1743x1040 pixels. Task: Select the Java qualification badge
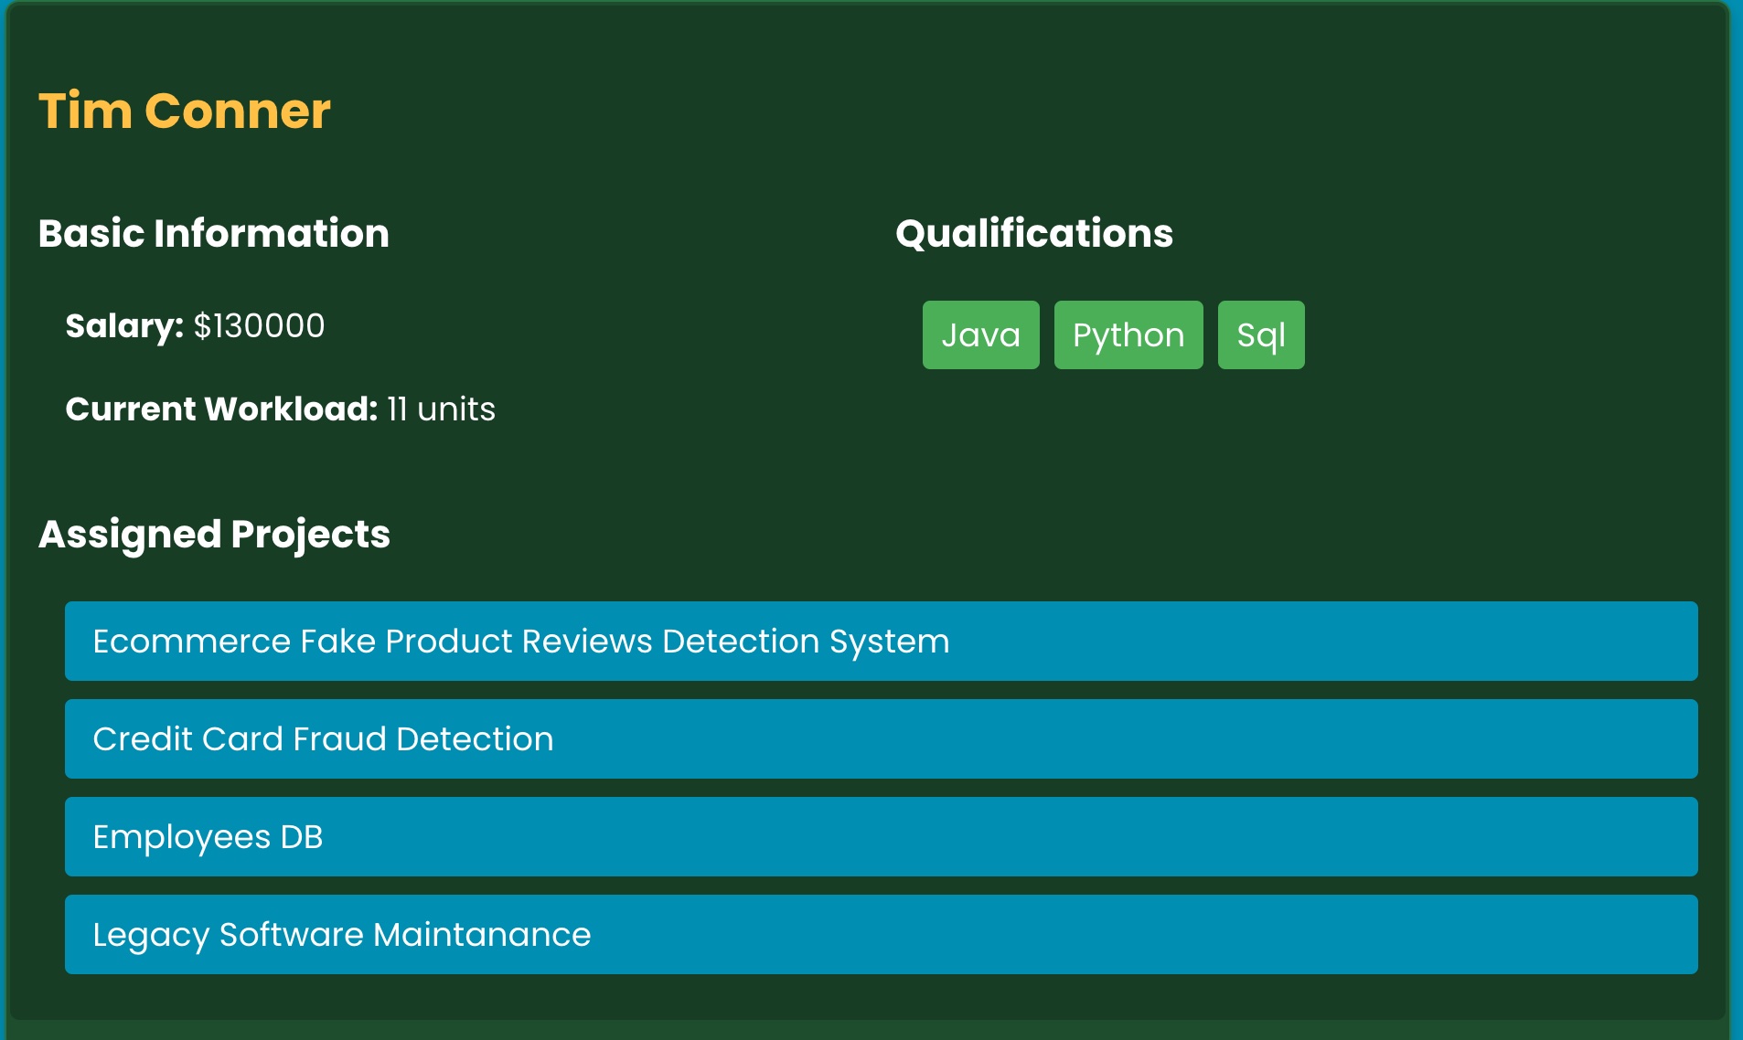[981, 334]
